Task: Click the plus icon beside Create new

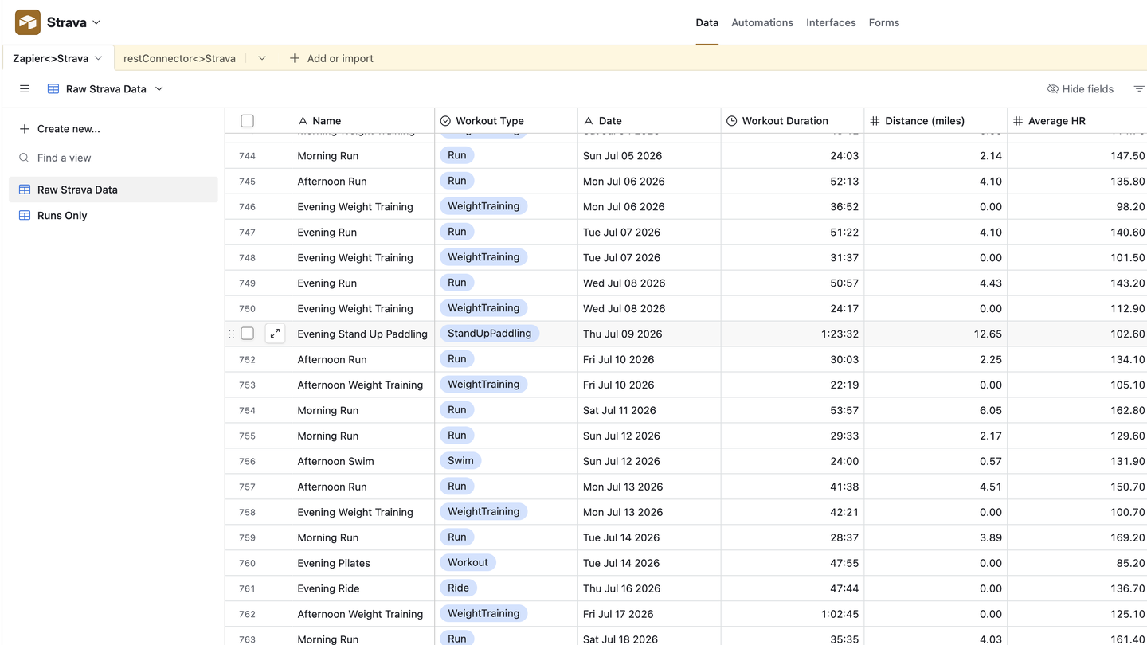Action: 24,129
